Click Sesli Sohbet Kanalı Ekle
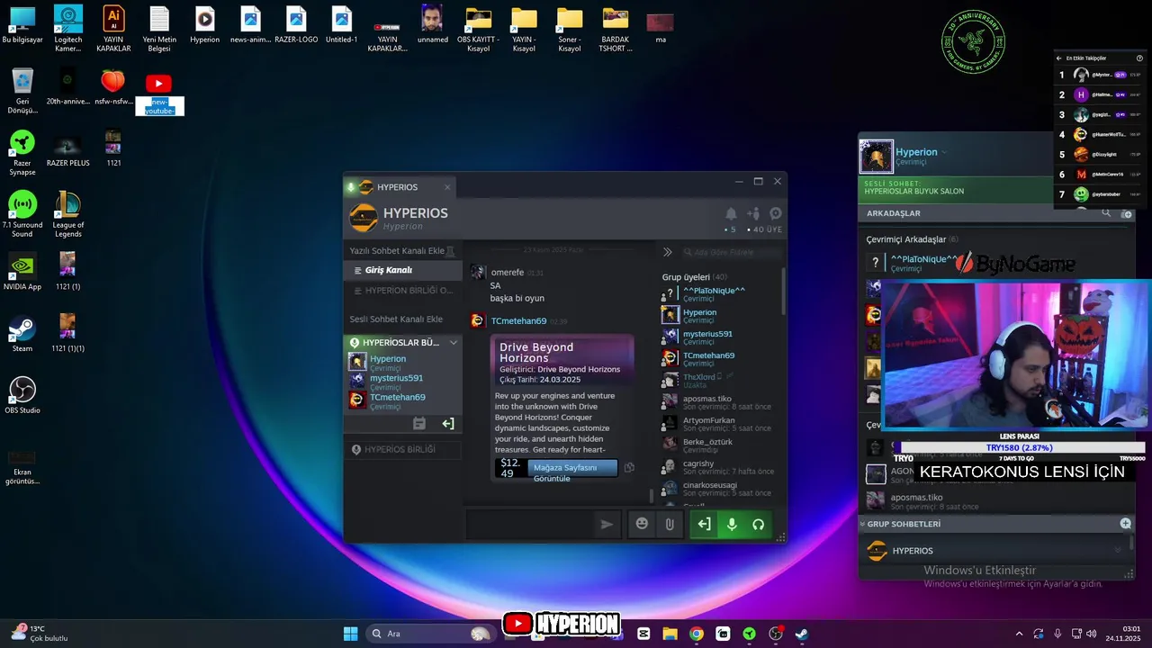The height and width of the screenshot is (648, 1152). (396, 319)
